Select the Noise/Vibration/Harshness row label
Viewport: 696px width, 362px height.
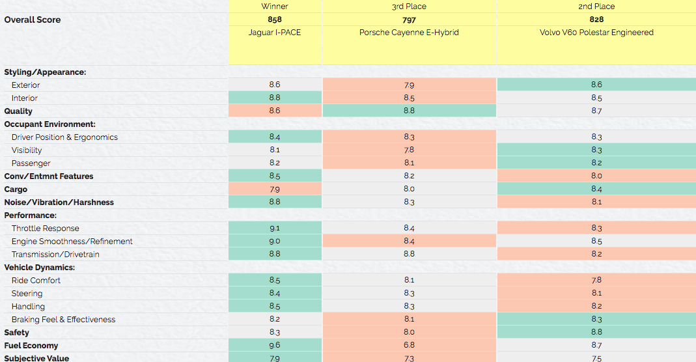point(59,202)
